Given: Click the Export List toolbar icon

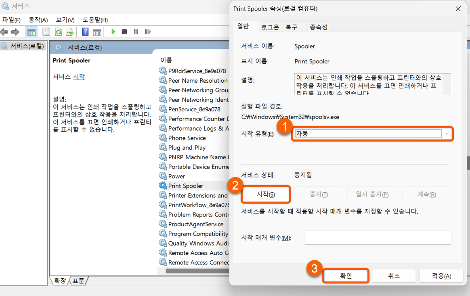Looking at the screenshot, I should click(69, 32).
